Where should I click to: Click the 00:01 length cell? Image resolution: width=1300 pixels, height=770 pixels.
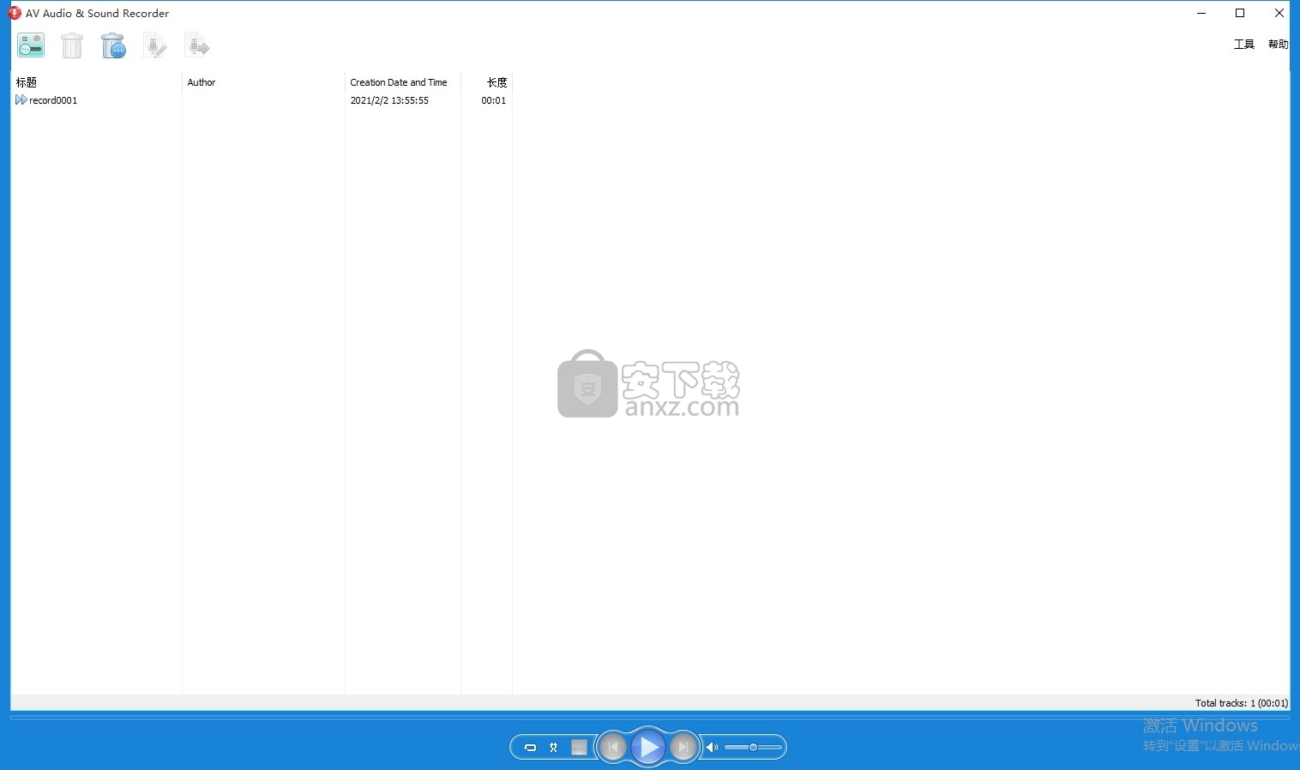[494, 100]
